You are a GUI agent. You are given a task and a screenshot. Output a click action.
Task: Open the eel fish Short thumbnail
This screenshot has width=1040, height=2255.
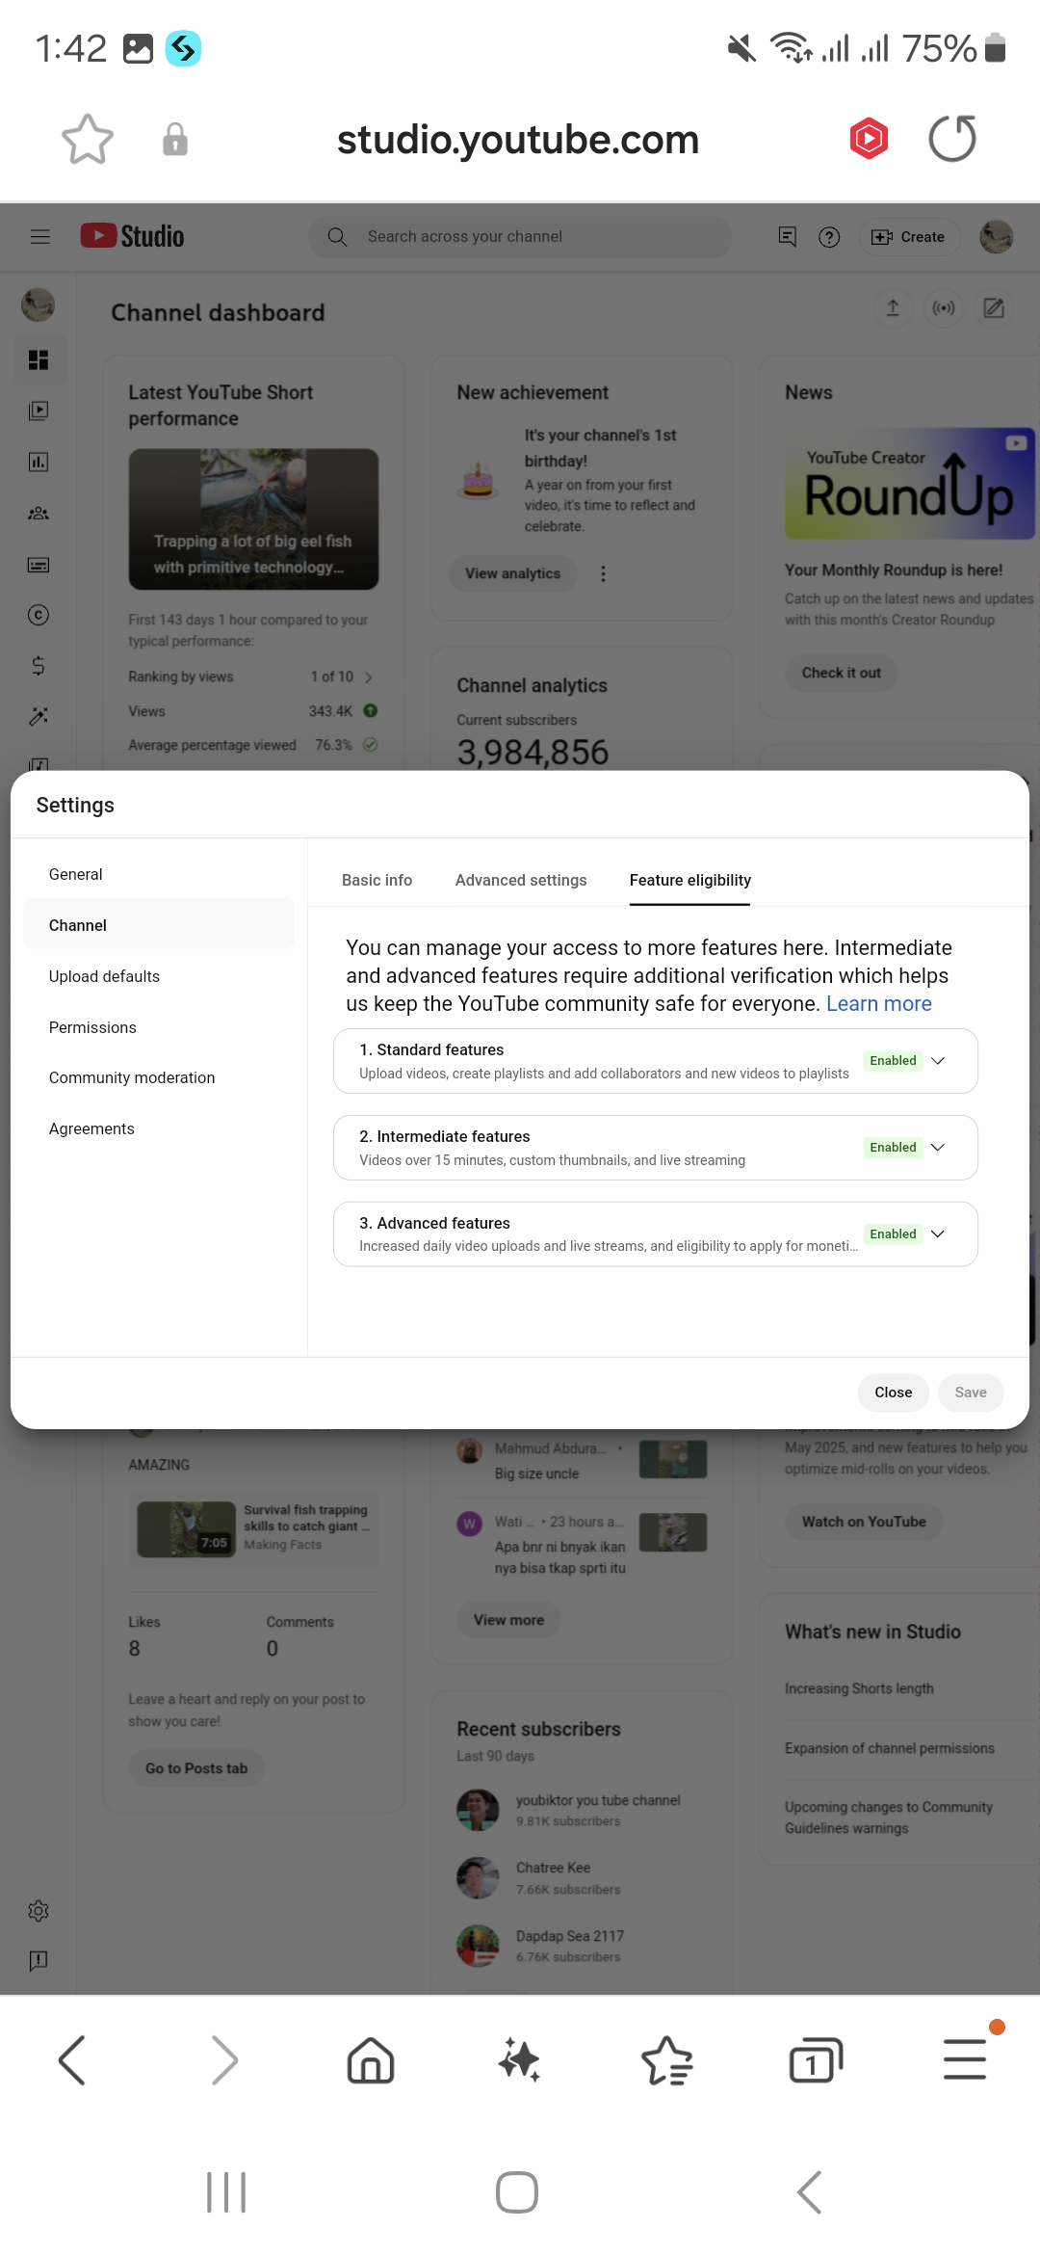(x=253, y=518)
